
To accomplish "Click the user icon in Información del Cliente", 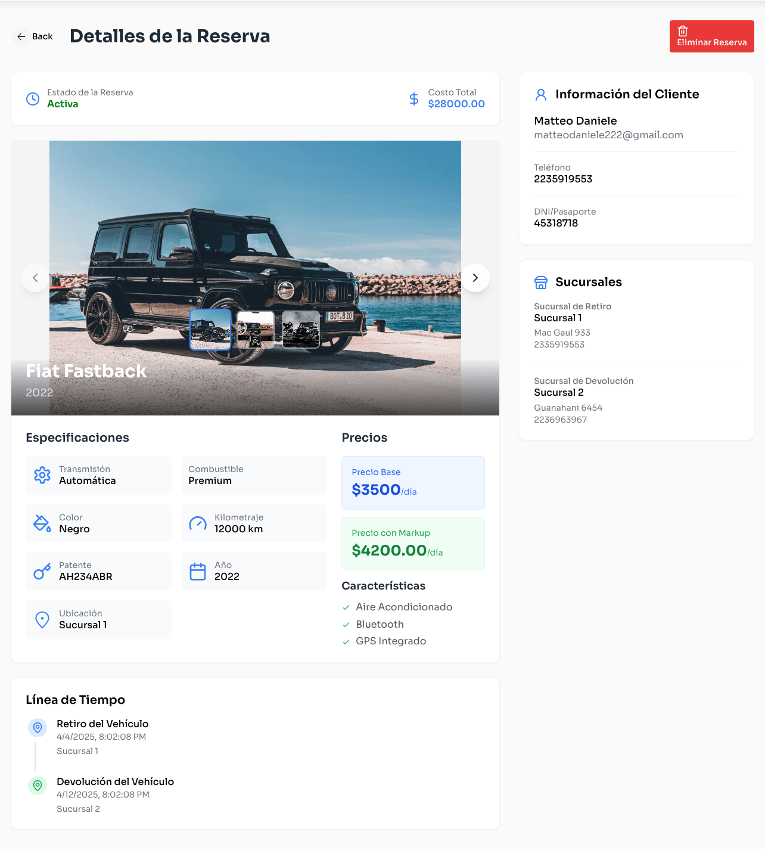I will point(541,94).
